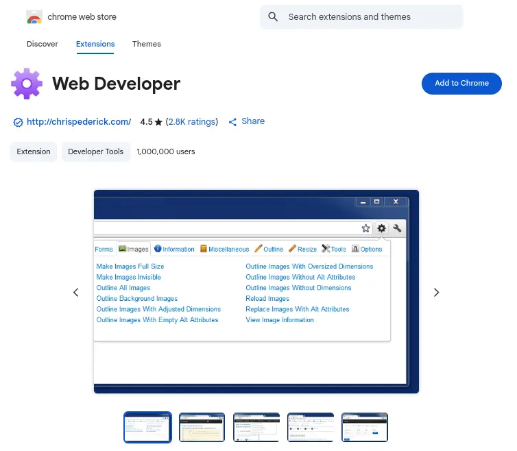Click the gear extension icon in the screenshot
The image size is (517, 451).
(381, 228)
